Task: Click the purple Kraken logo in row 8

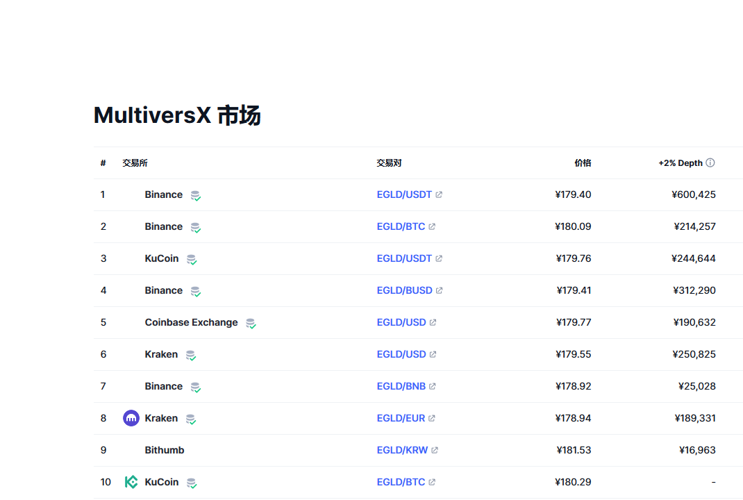Action: [131, 418]
